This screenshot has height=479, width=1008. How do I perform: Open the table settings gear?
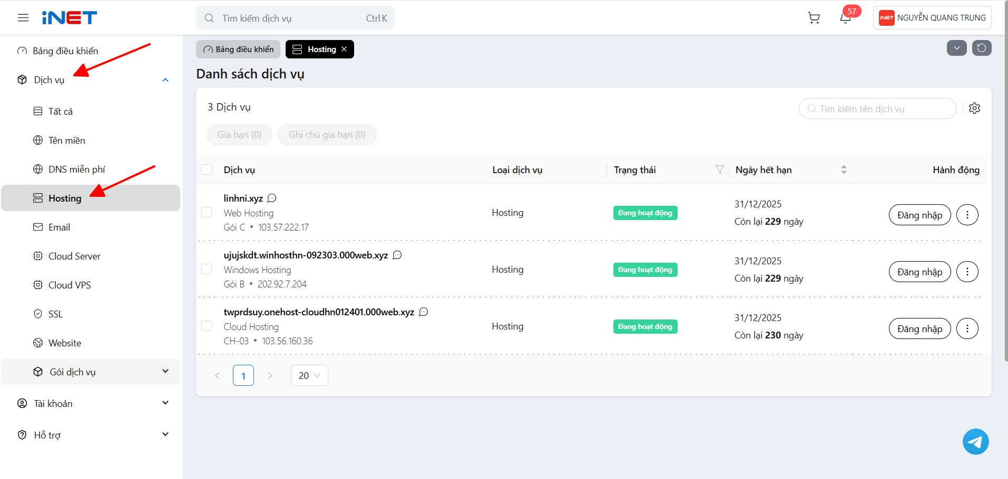coord(975,108)
